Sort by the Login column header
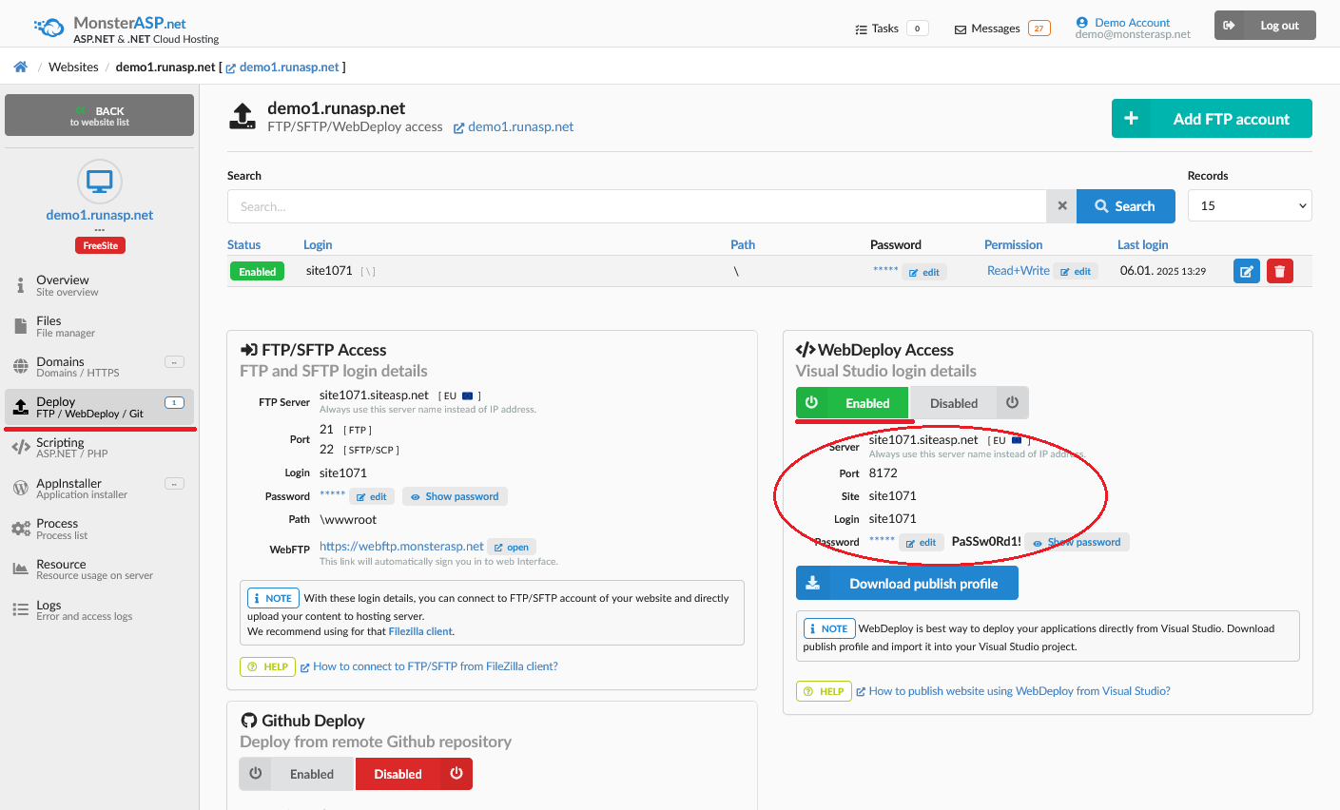 pyautogui.click(x=318, y=244)
